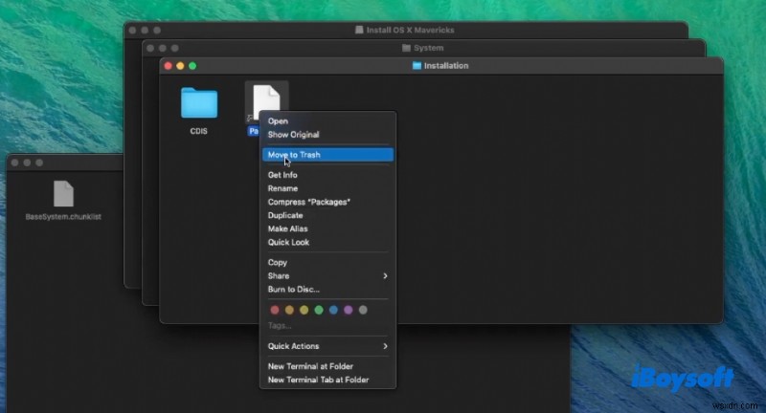
Task: Minimize the Installation window with yellow button
Action: tap(180, 66)
